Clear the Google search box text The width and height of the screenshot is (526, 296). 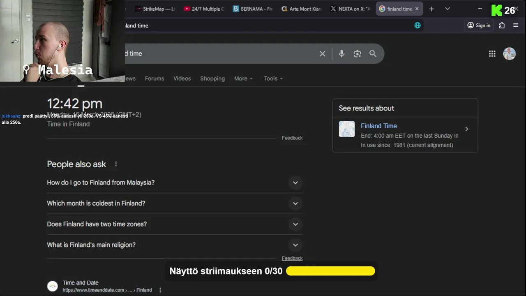pos(322,53)
